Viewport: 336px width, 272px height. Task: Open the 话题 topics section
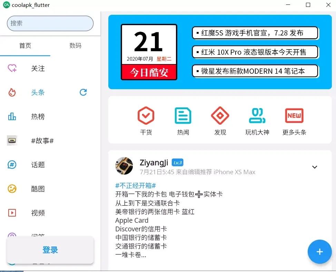click(12, 165)
